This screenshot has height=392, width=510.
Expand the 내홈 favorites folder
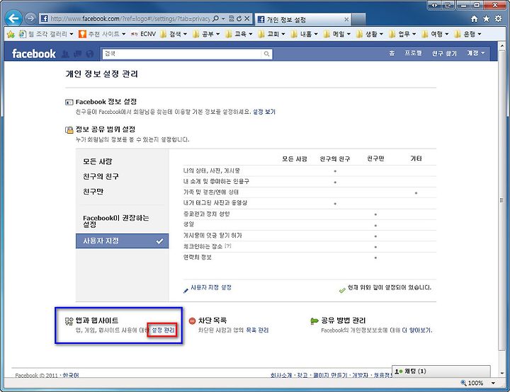click(x=304, y=34)
